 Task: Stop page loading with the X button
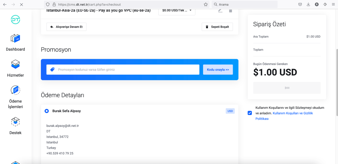pos(21,5)
